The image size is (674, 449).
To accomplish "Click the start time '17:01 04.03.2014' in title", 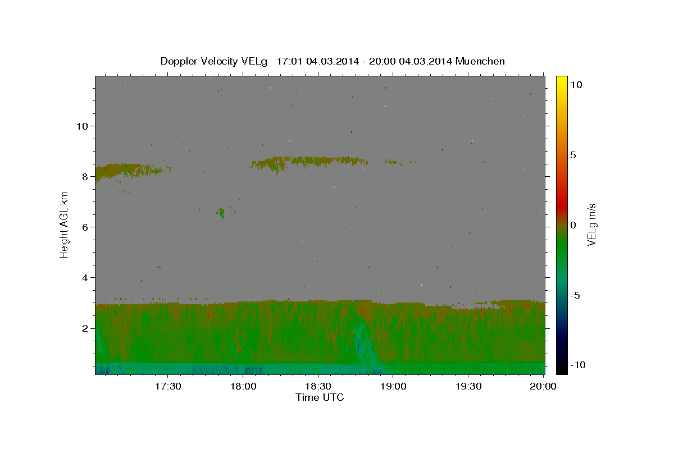I will pos(316,61).
